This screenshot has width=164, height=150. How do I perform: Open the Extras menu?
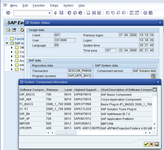pos(54,5)
